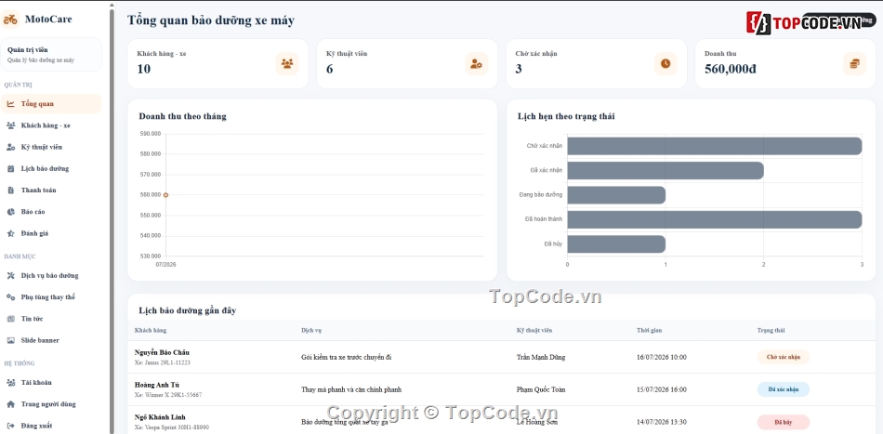Click the MotoCare motorcycle logo icon
Viewport: 883px width, 434px height.
(x=10, y=20)
